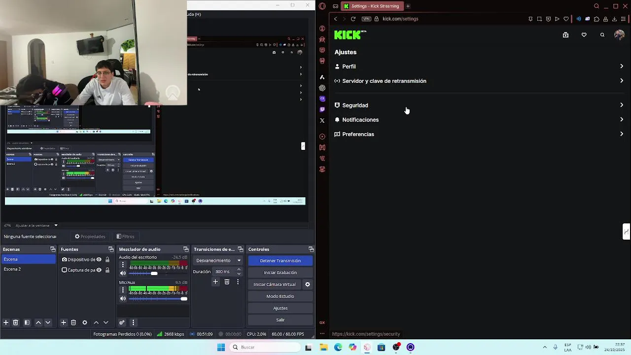Open transition properties three-dot menu
The height and width of the screenshot is (355, 631).
[x=238, y=282]
